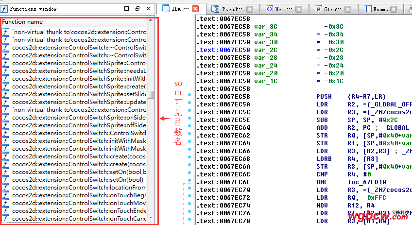Toggle breakpoint dot at .text:0067EC6C CMP

189,173
